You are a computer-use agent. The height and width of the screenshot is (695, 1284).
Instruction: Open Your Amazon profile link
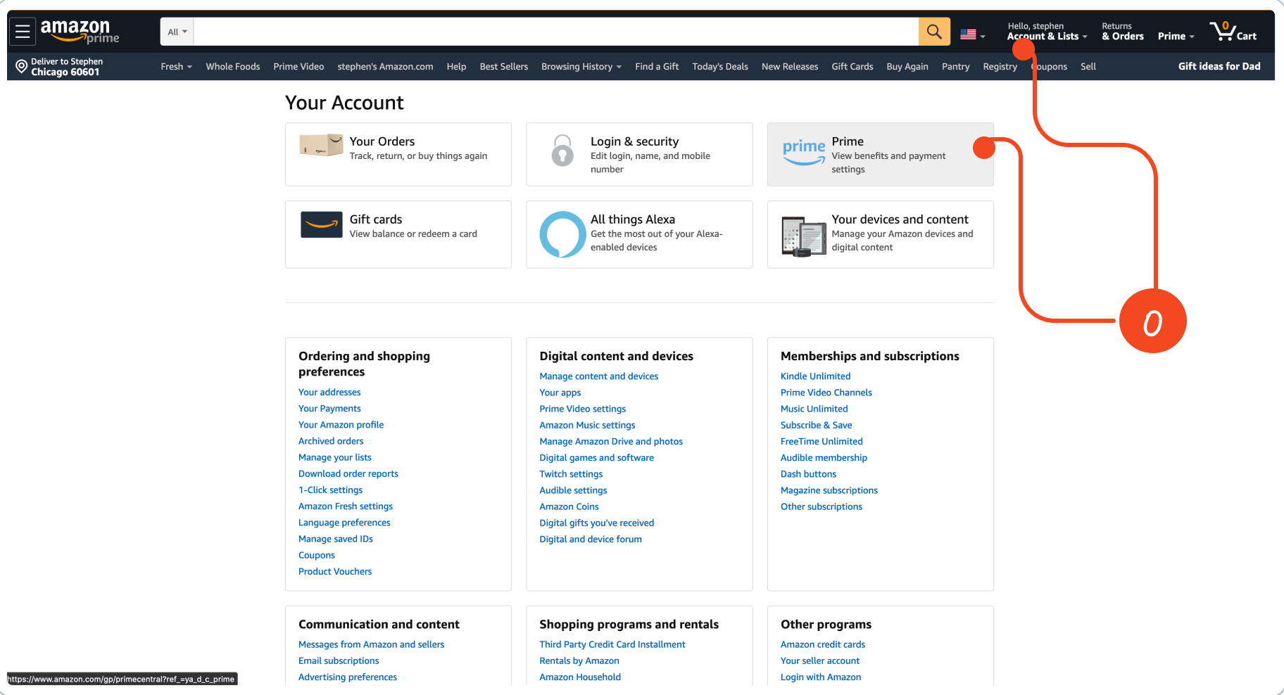click(341, 425)
